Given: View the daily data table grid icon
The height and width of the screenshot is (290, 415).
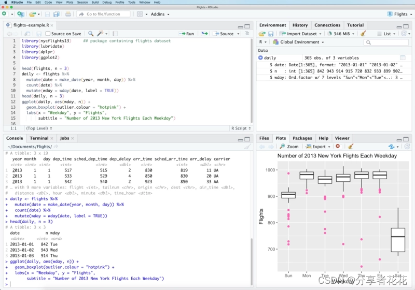Looking at the screenshot, I should (x=403, y=57).
